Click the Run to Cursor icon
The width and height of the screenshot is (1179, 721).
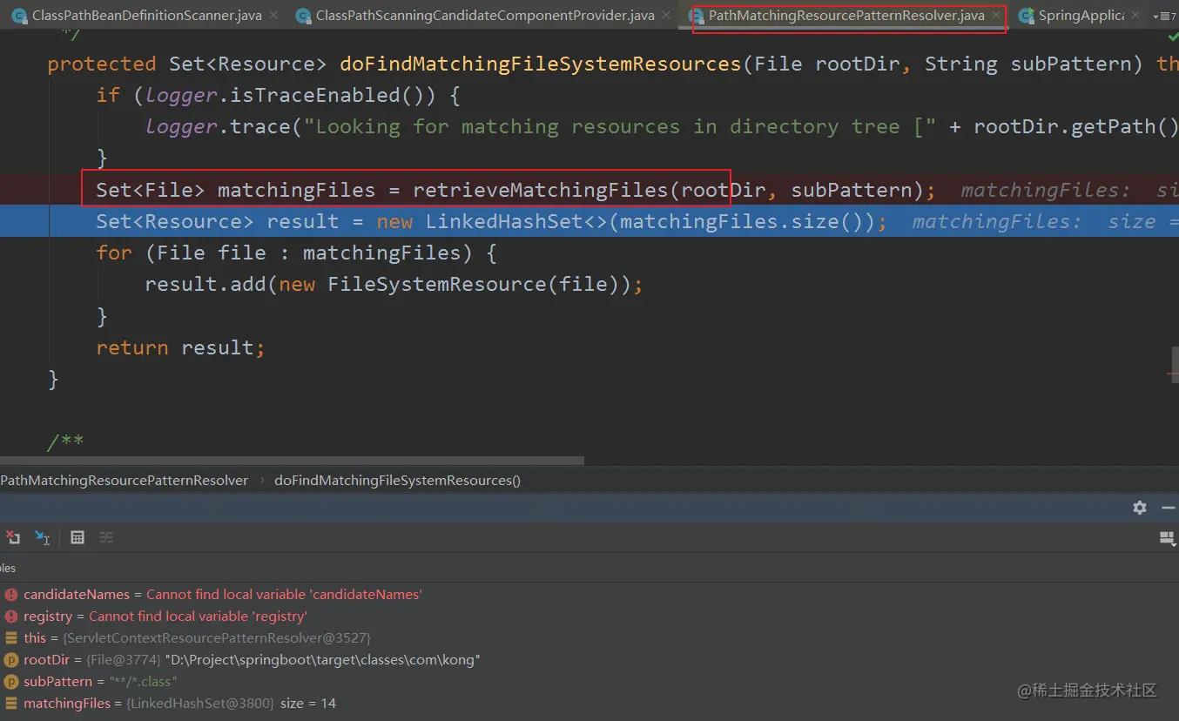[42, 537]
